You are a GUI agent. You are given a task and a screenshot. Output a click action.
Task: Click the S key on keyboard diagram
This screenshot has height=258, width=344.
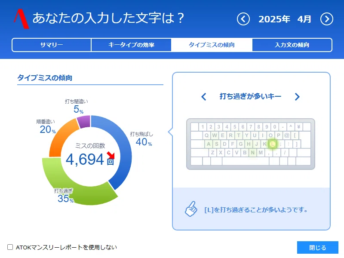(217, 144)
